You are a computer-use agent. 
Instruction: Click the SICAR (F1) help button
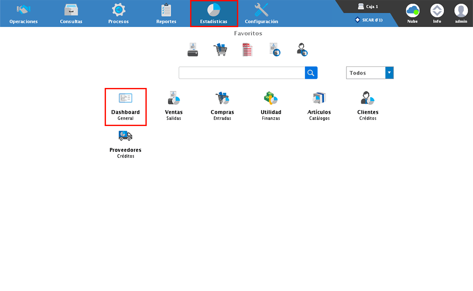click(x=369, y=20)
